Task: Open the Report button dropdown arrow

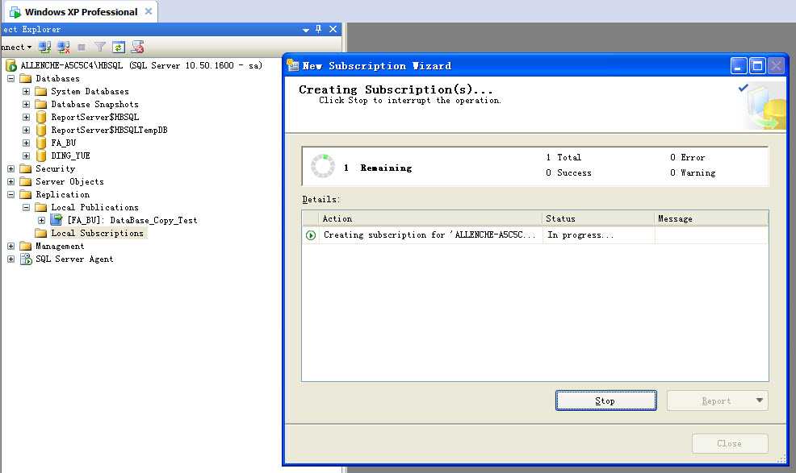Action: [x=759, y=400]
